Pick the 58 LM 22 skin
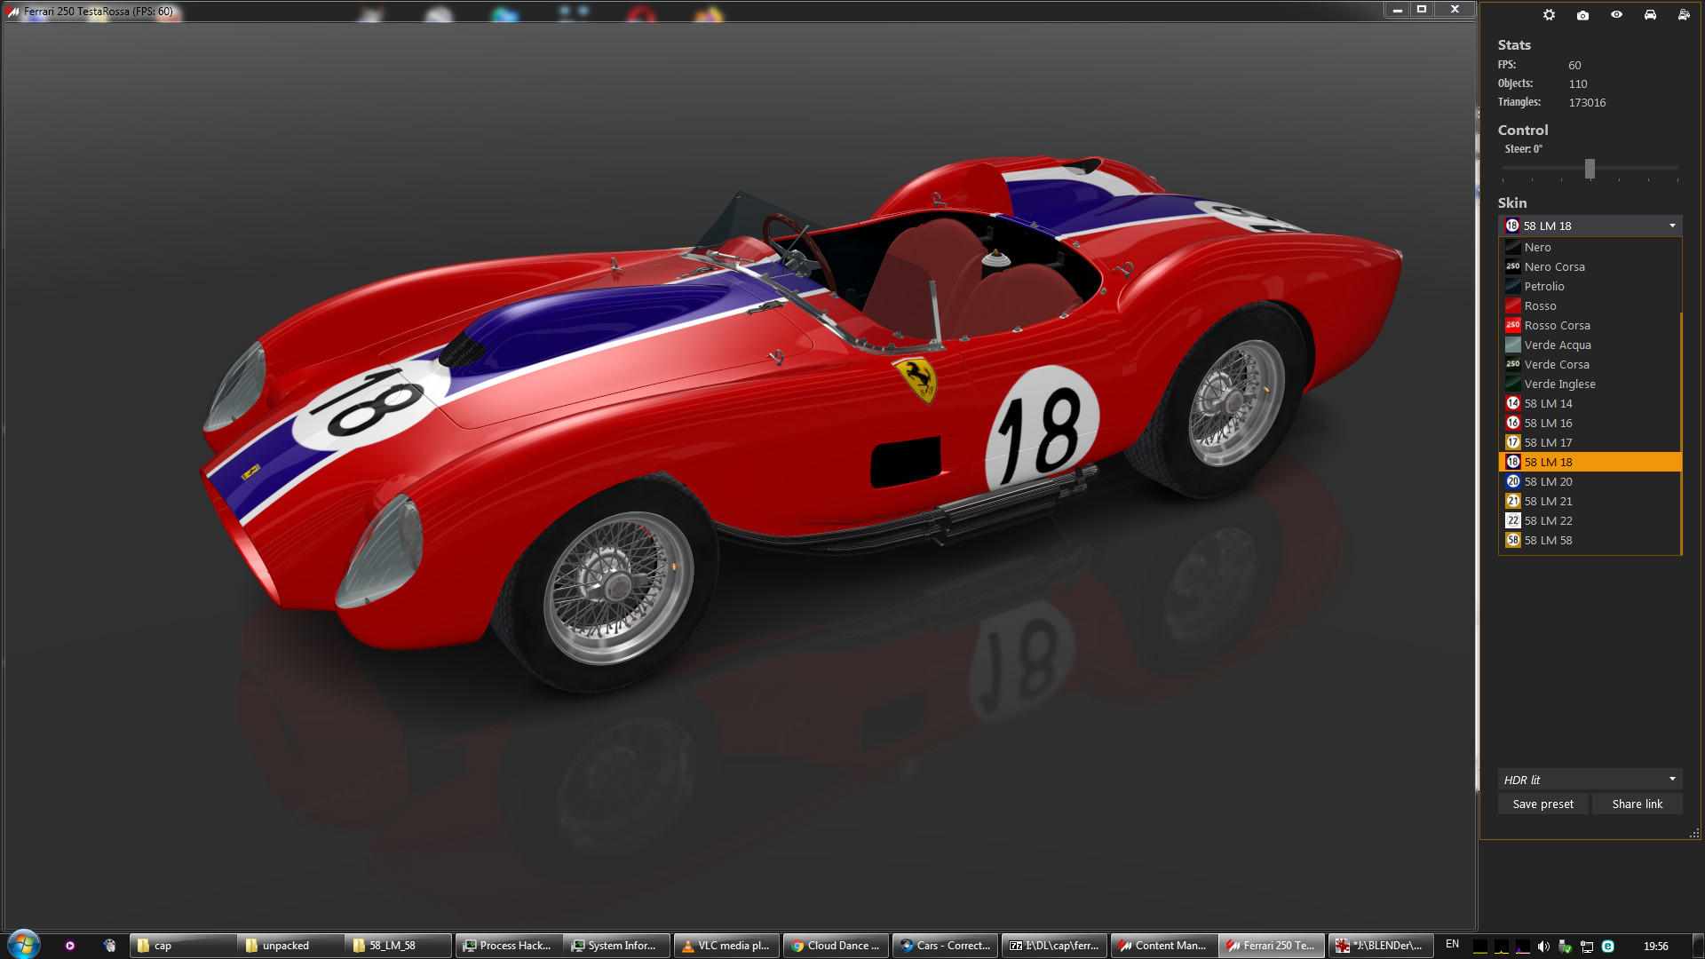The image size is (1705, 959). [1590, 521]
